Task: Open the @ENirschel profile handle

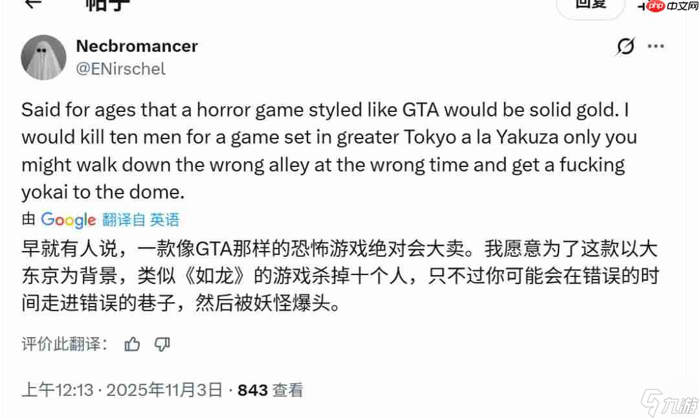Action: (x=120, y=69)
